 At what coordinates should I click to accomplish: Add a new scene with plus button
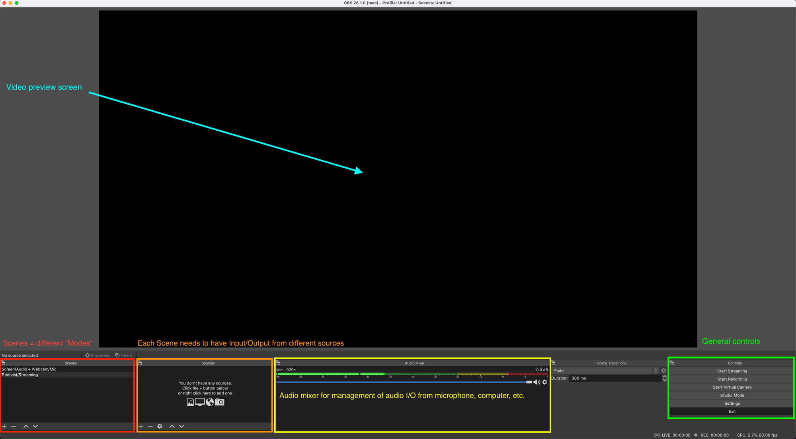tap(4, 426)
